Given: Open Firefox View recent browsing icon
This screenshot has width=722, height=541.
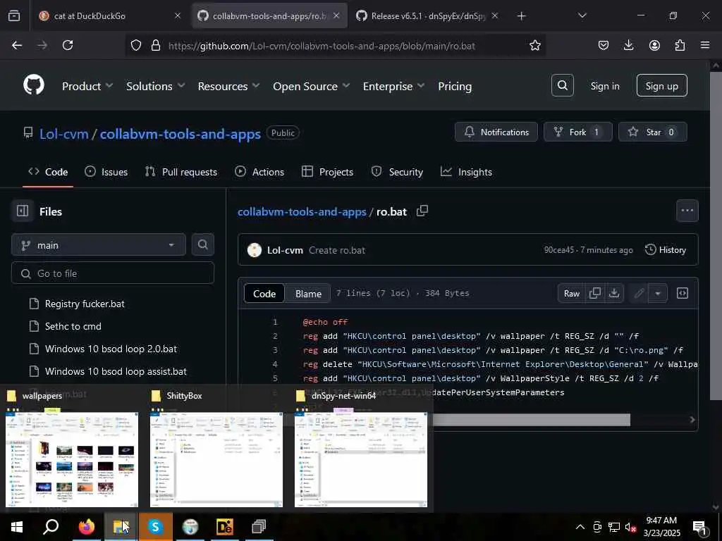Looking at the screenshot, I should point(14,15).
